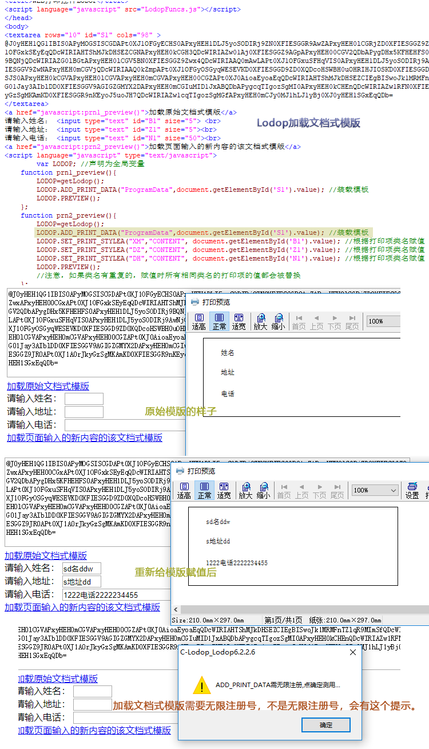Click 放大 zoom-in in the upper preview toolbar
Viewport: 429px width, 749px height.
tap(260, 321)
